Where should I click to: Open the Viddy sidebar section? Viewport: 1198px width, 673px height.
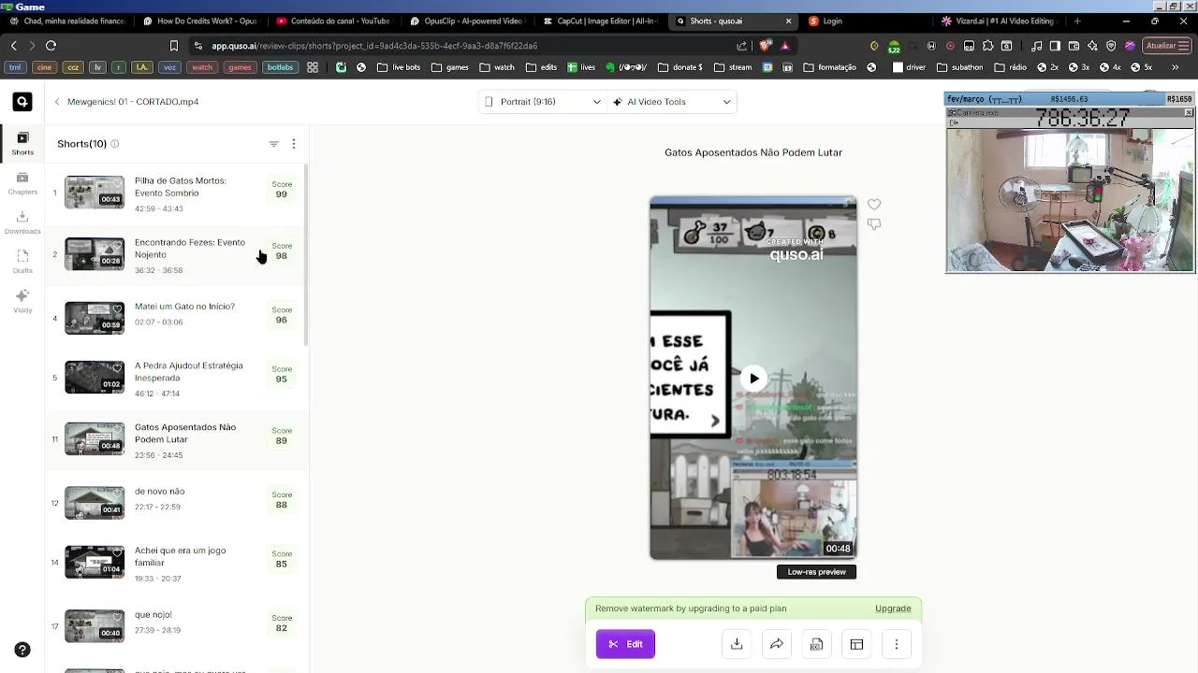click(x=22, y=301)
